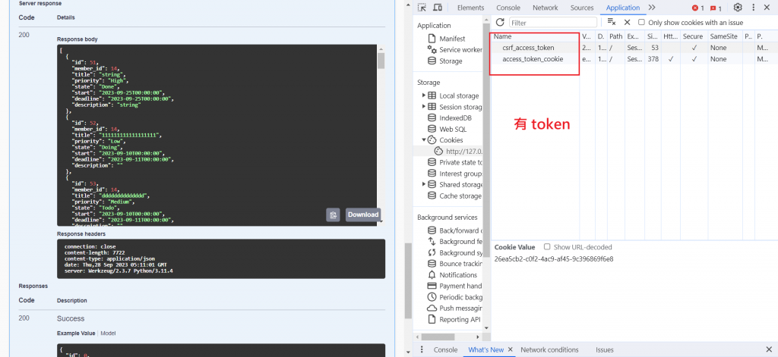Sort cookies by Path column
This screenshot has width=778, height=357.
[x=615, y=36]
